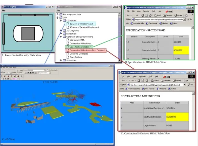Open Edit menu in Specification browser
The width and height of the screenshot is (198, 146).
pyautogui.click(x=133, y=11)
